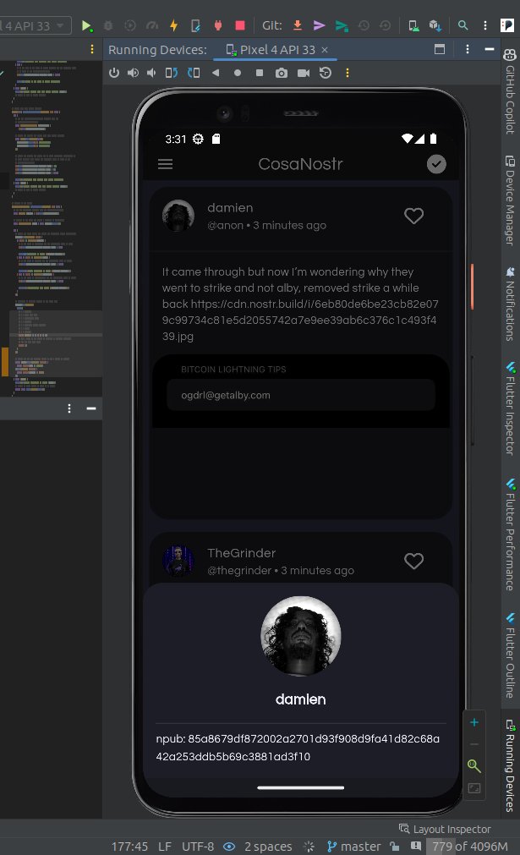Tap CosaNostr checkmark circle icon
Viewport: 520px width, 855px height.
(436, 164)
